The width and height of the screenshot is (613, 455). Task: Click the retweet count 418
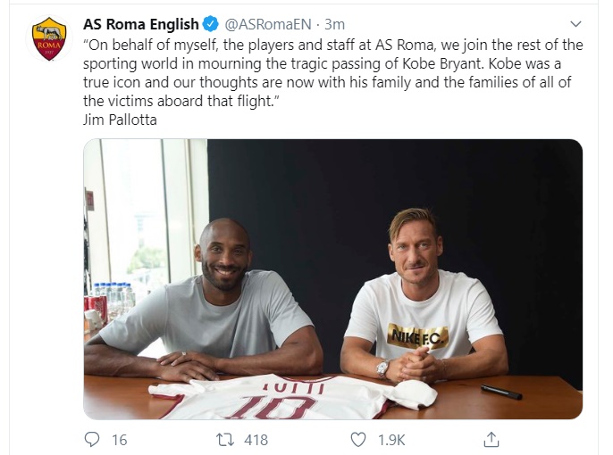click(256, 440)
